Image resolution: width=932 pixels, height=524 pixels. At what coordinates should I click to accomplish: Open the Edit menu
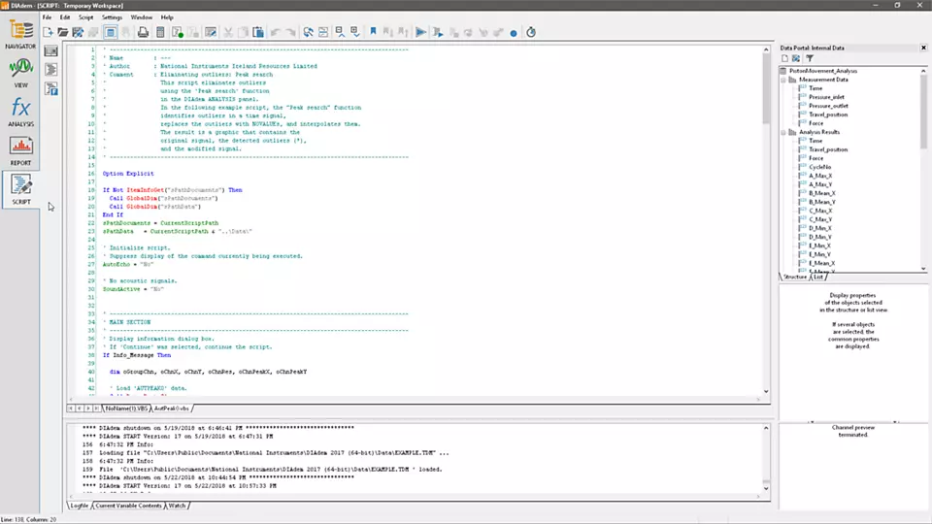tap(65, 17)
